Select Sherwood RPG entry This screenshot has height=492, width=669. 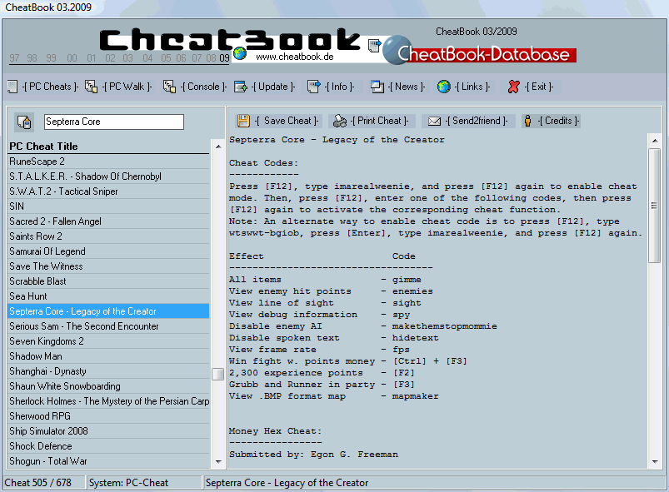coord(109,416)
